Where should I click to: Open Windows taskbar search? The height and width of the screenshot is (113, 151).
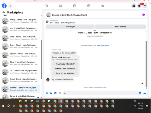tap(8, 106)
